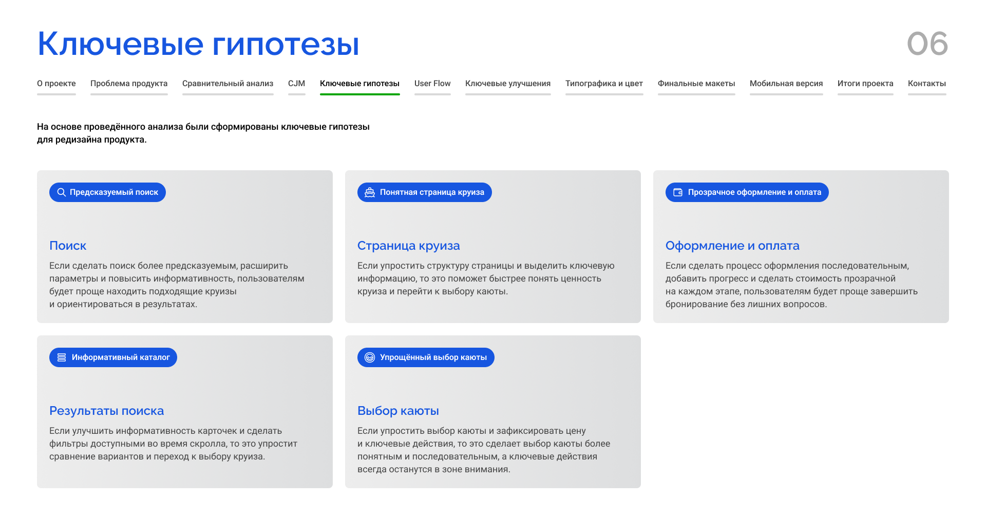
Task: Click the magnifier icon in Предсказуемый поиск badge
Action: [x=61, y=192]
